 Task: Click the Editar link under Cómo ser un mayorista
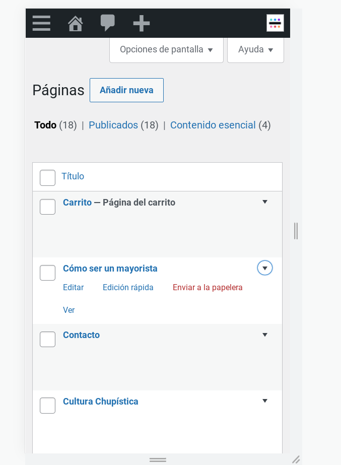(73, 287)
